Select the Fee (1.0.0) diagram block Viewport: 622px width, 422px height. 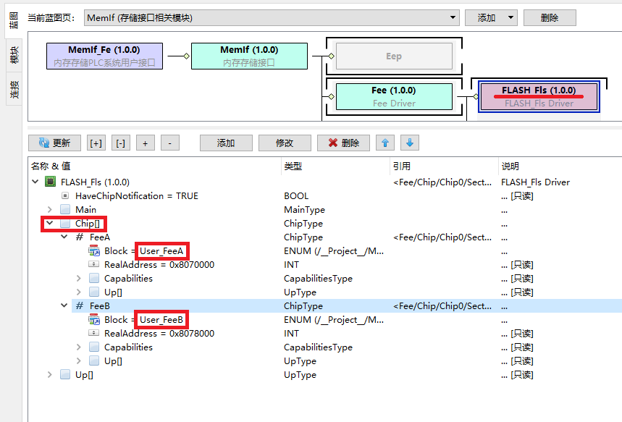[394, 96]
